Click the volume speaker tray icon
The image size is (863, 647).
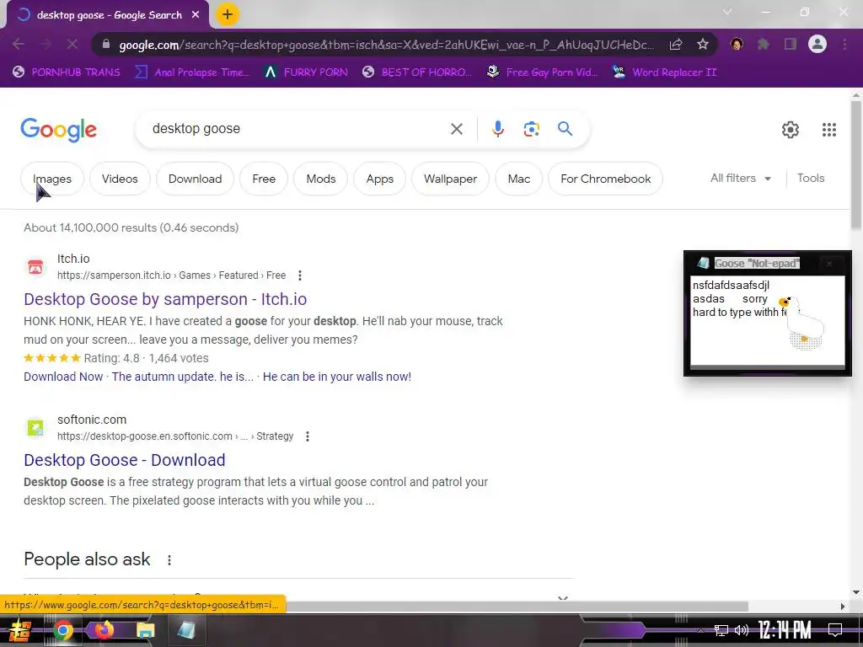pos(742,630)
